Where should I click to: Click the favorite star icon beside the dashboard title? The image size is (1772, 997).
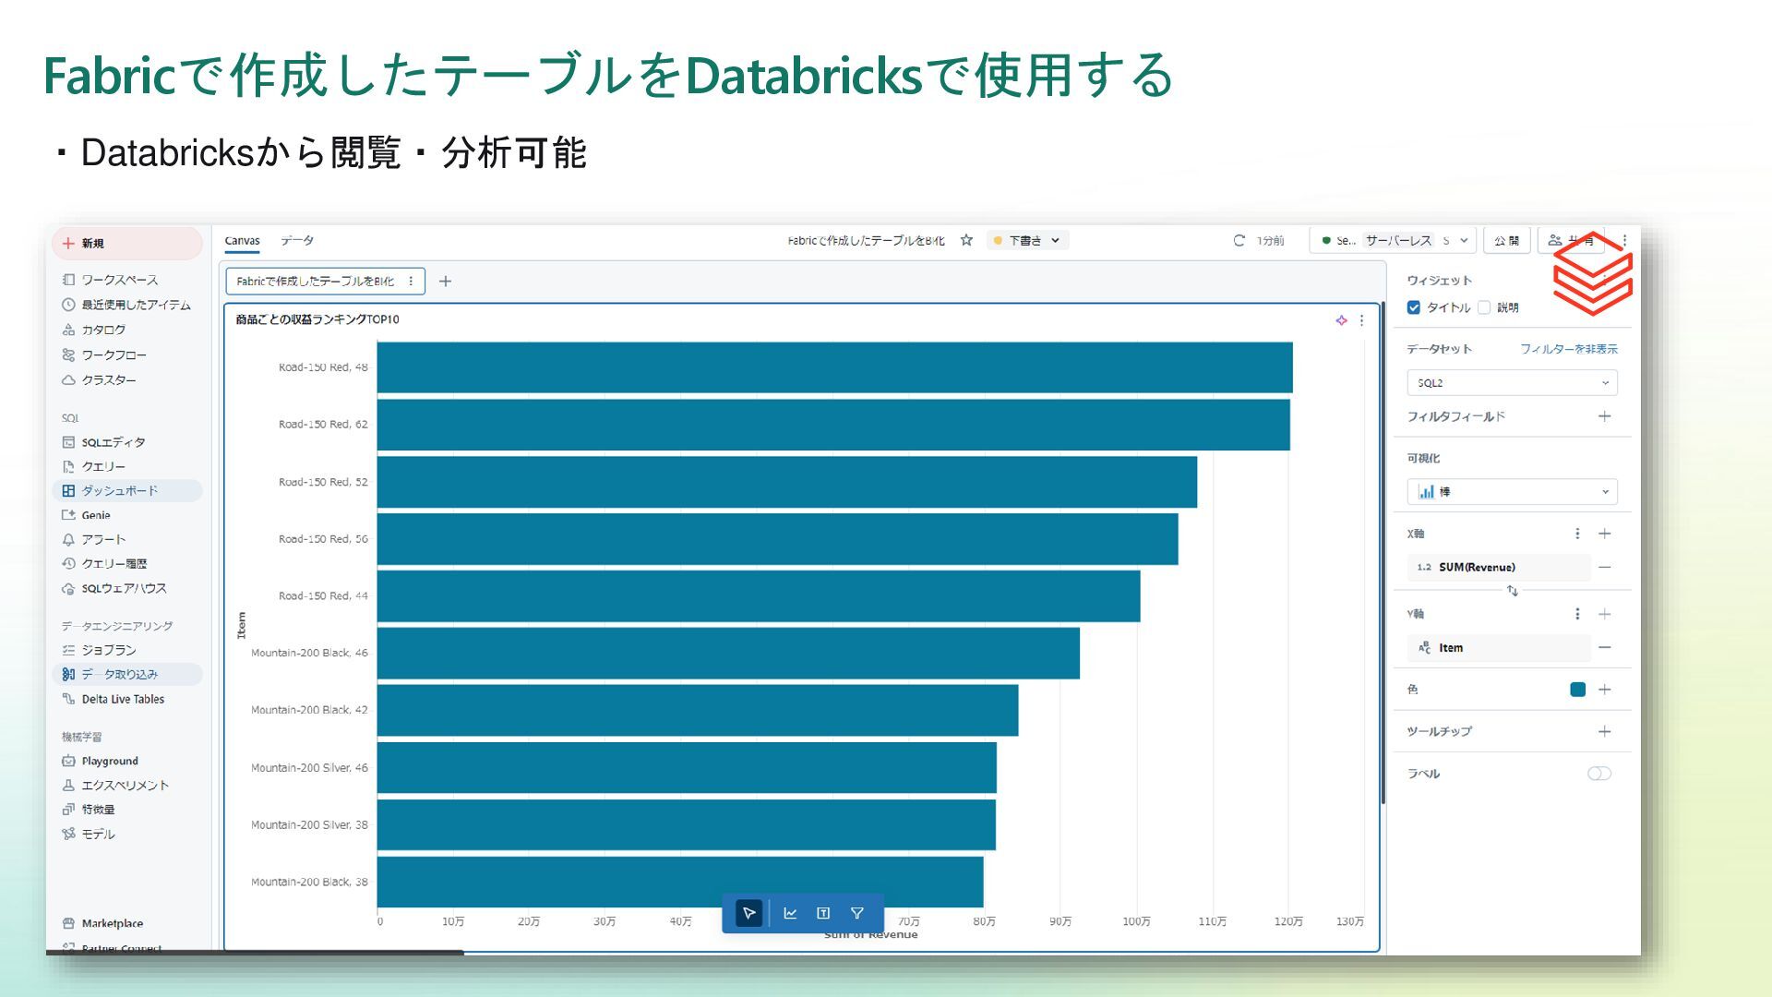coord(966,240)
